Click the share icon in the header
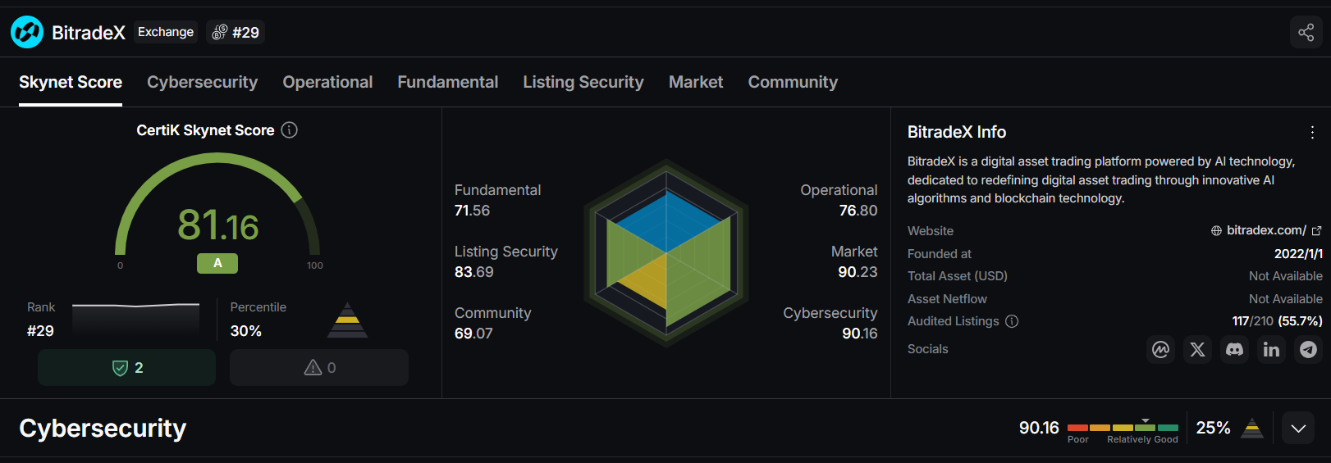This screenshot has width=1331, height=463. pyautogui.click(x=1306, y=33)
